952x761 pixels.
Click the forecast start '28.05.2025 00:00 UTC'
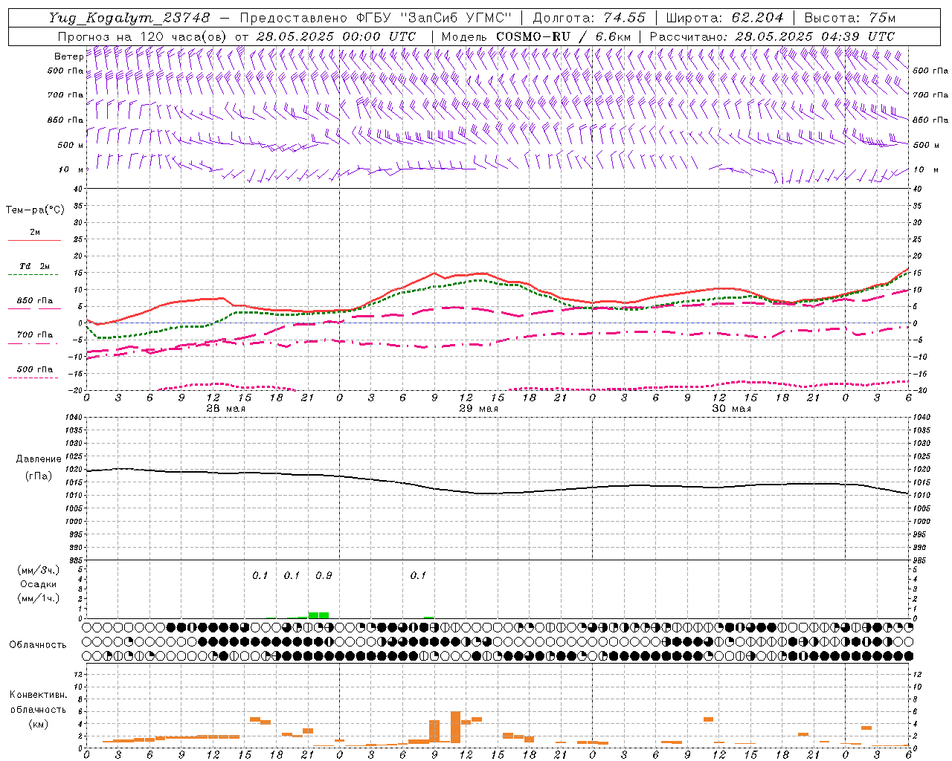coord(335,36)
